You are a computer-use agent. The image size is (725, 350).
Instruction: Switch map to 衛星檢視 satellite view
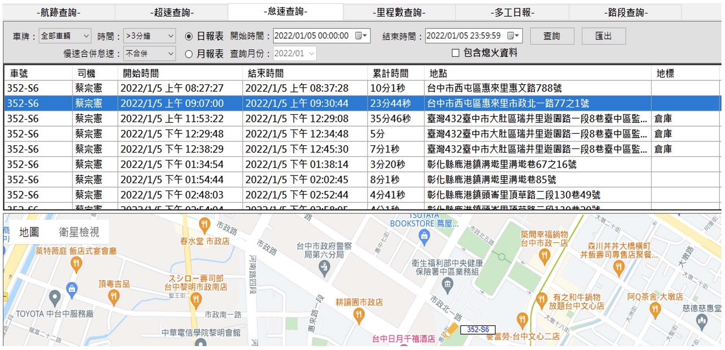(79, 232)
